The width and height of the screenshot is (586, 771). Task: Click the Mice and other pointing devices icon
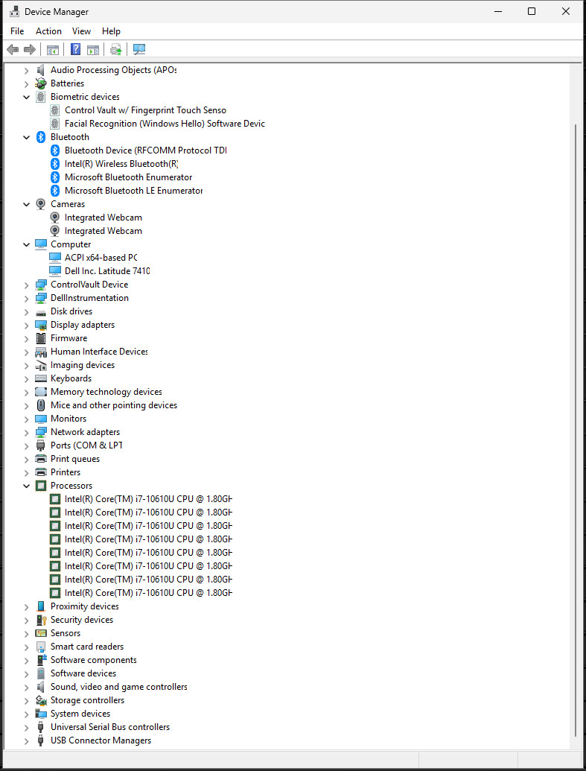pos(41,405)
